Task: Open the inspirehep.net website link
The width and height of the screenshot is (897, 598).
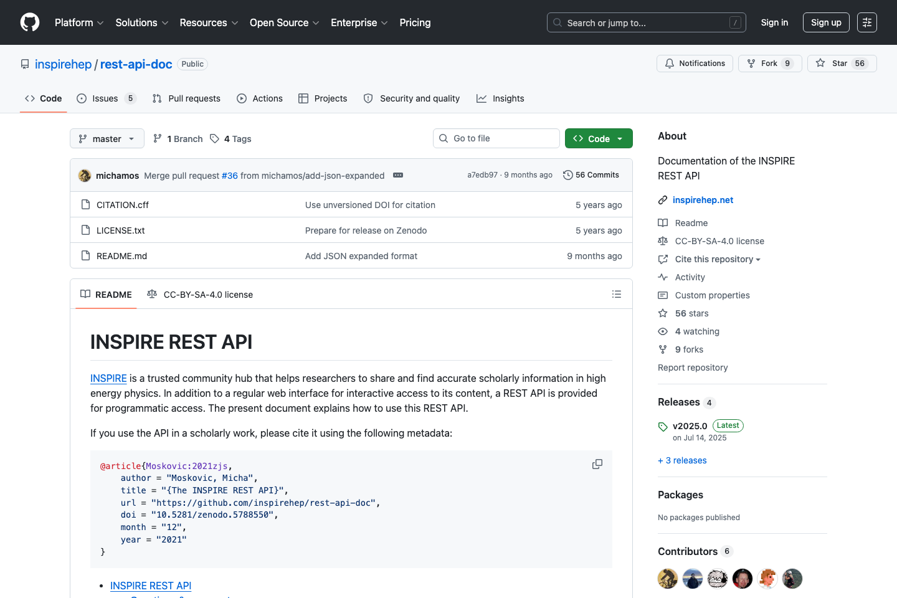Action: [x=703, y=199]
